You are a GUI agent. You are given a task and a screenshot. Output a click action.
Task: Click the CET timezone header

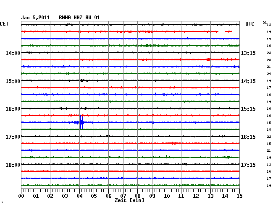coord(4,24)
